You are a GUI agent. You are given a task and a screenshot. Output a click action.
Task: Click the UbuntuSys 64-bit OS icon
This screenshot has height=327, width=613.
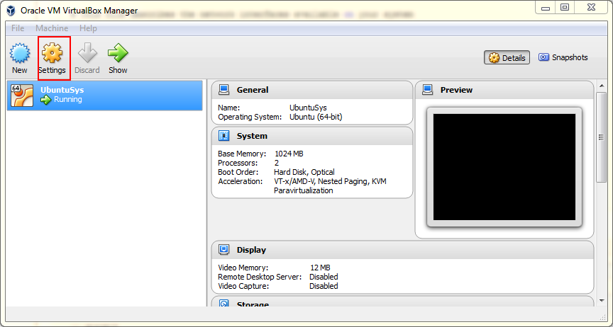click(x=22, y=95)
